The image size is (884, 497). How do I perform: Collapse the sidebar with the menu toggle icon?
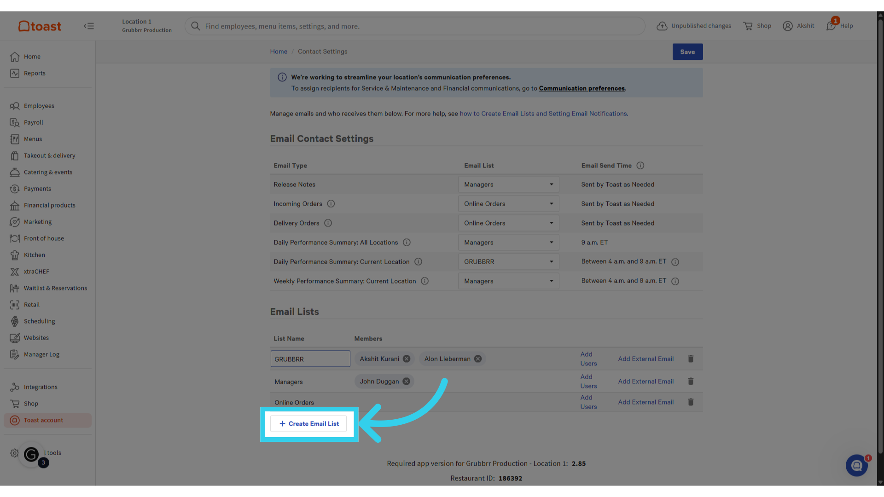pos(89,26)
